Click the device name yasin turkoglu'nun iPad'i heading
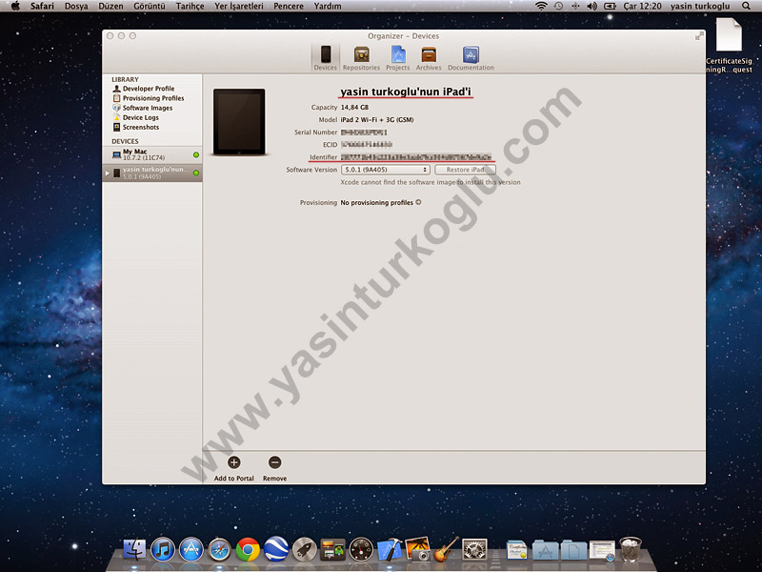Viewport: 762px width, 572px height. click(x=406, y=92)
